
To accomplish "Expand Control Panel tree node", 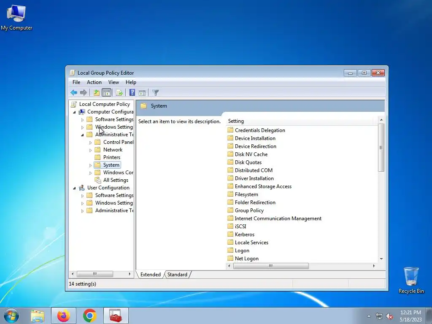I will [x=90, y=143].
